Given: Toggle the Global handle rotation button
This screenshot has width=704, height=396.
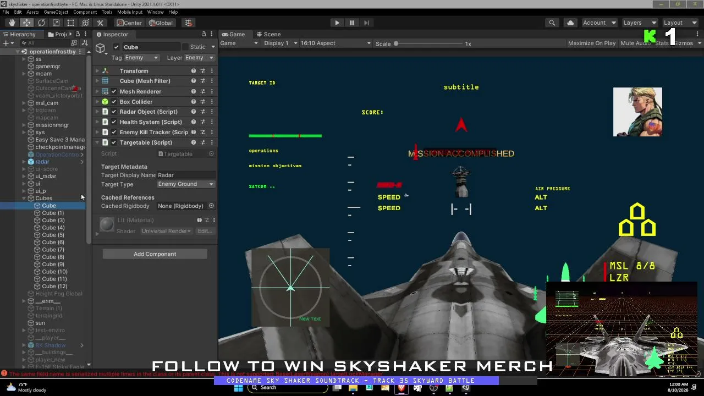Looking at the screenshot, I should coord(161,23).
